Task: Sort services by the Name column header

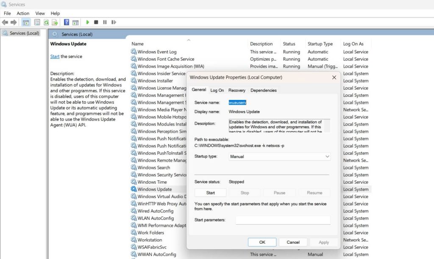Action: click(138, 44)
